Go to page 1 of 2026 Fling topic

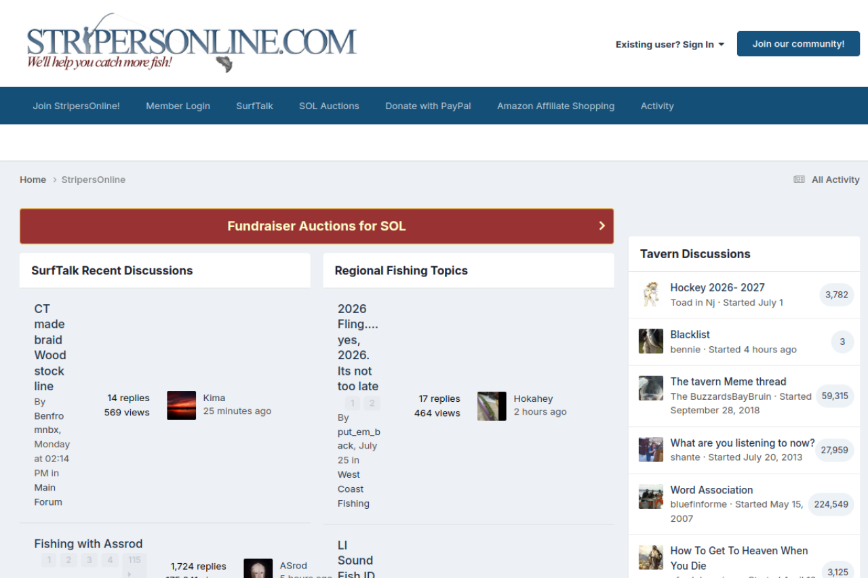(x=353, y=404)
